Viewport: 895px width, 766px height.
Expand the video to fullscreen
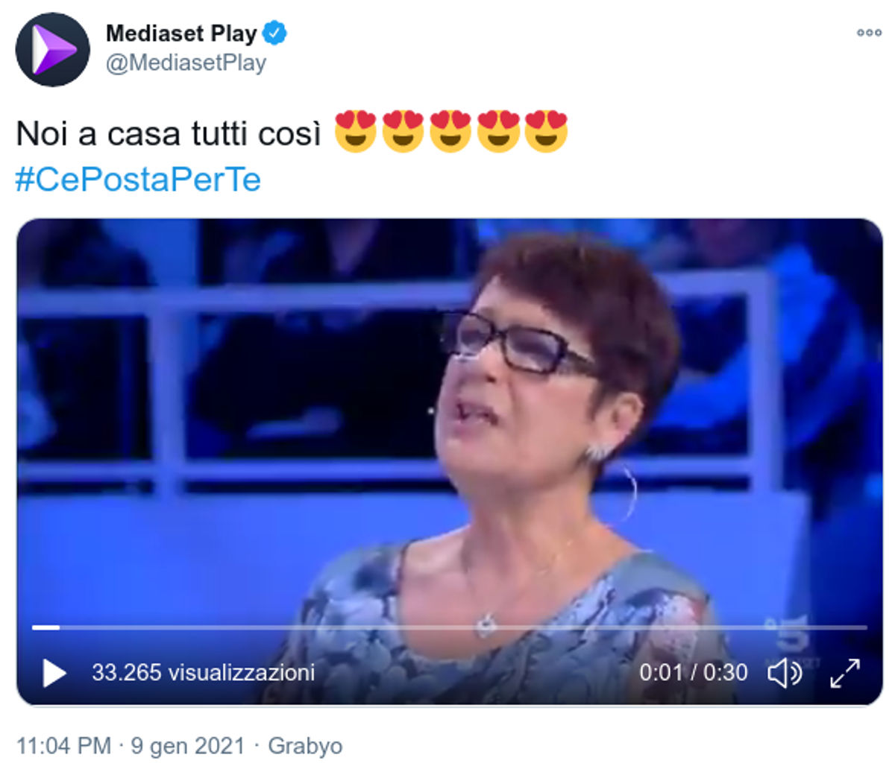[x=845, y=673]
